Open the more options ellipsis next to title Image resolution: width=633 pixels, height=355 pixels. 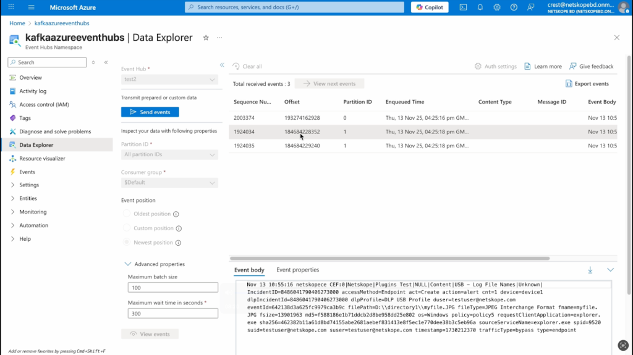[219, 38]
